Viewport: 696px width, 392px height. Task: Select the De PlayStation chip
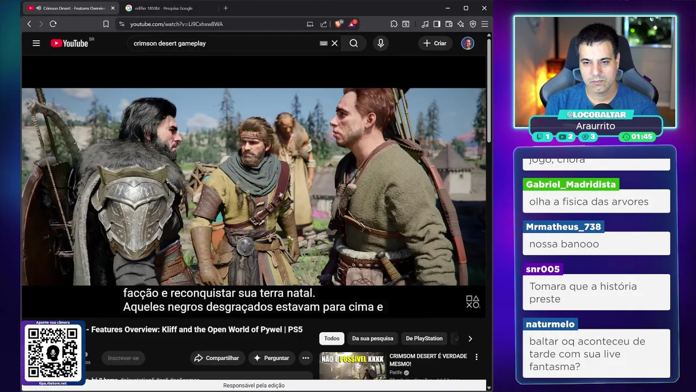click(424, 338)
